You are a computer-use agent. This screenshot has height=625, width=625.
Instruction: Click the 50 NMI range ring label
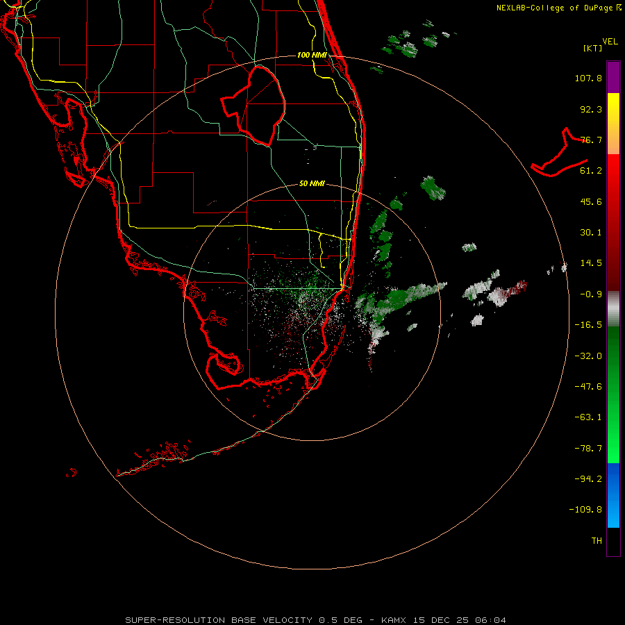tap(312, 183)
